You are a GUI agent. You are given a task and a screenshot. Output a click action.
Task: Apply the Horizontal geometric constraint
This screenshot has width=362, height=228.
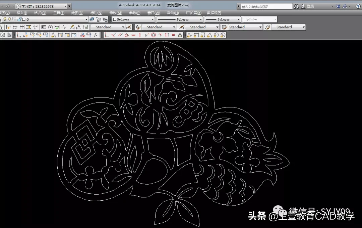pyautogui.click(x=133, y=35)
